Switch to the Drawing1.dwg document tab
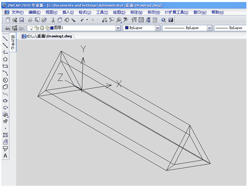The image size is (248, 187). (x=47, y=36)
